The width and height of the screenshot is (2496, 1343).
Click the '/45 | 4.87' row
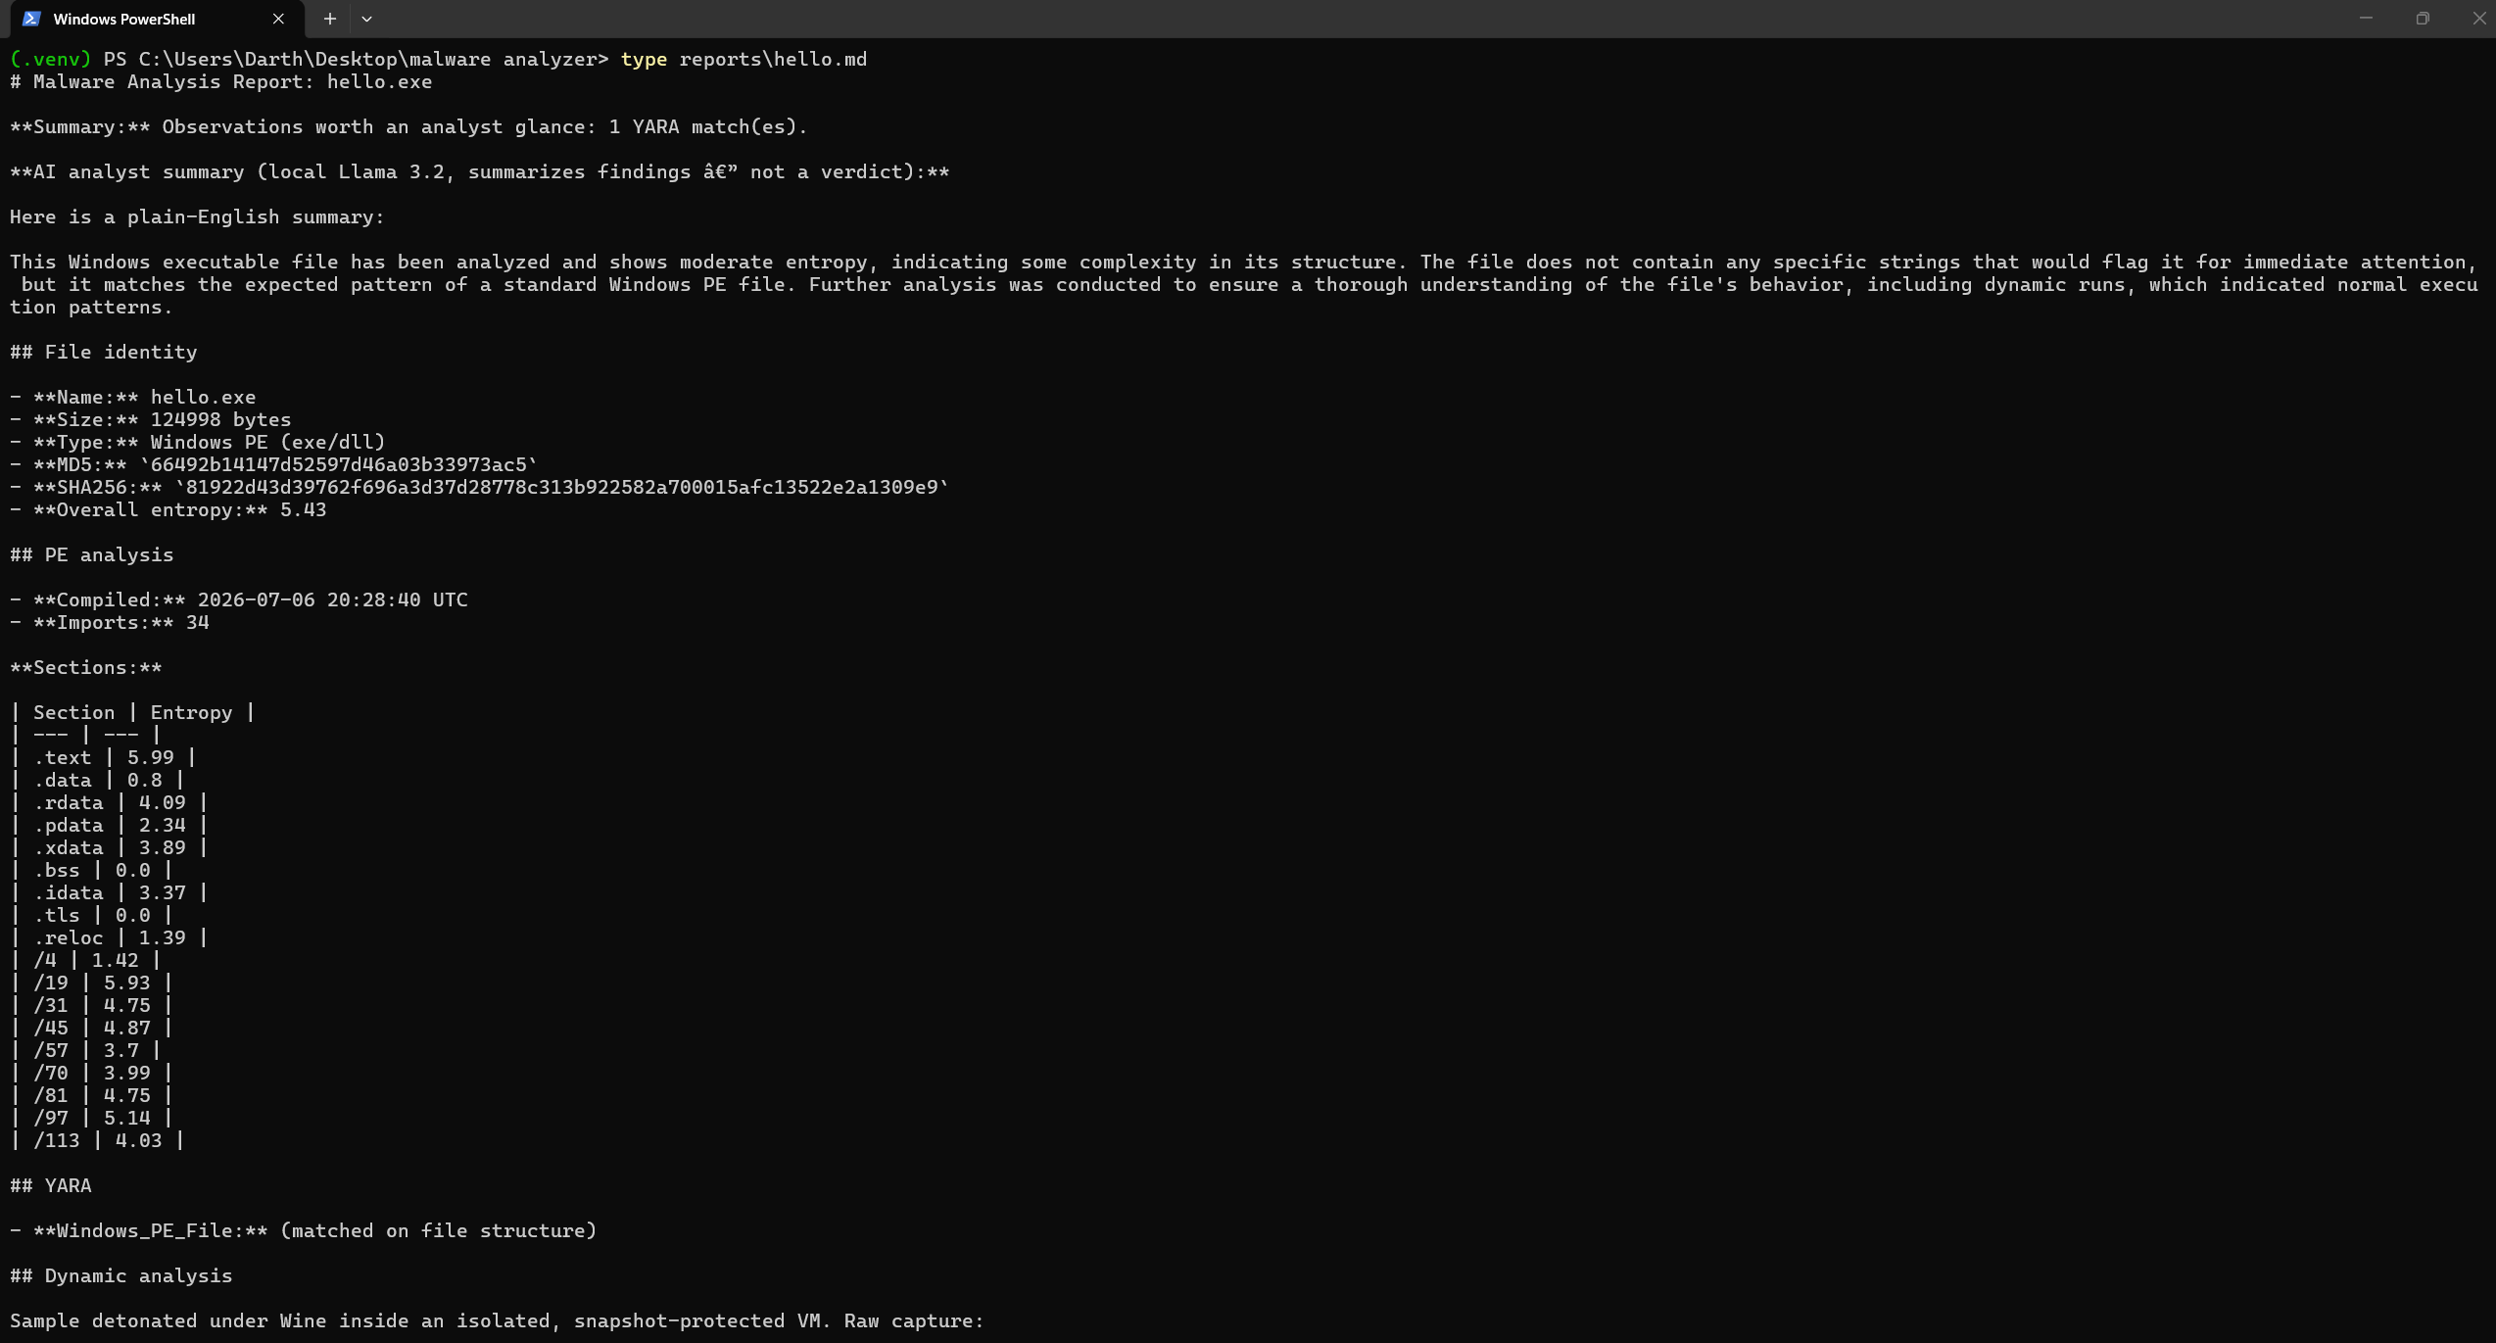[92, 1029]
